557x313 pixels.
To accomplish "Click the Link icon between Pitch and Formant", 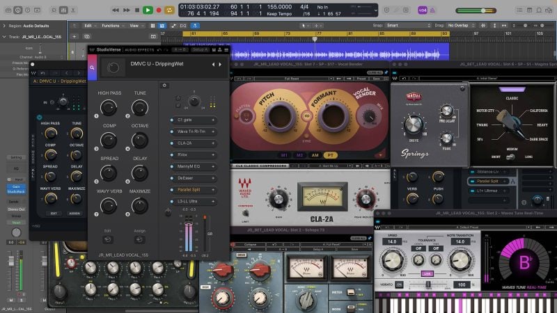I will coord(306,115).
